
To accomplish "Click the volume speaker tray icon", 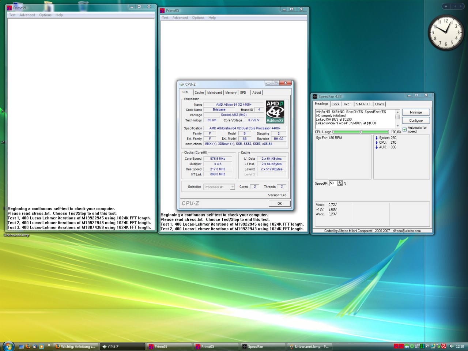I will 452,346.
